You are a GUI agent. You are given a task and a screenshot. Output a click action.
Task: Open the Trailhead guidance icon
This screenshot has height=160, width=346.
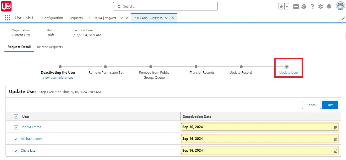click(304, 7)
